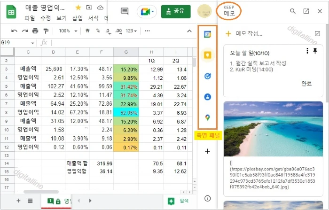329x210 pixels.
Task: Open the 파일 menu
Action: 30,18
